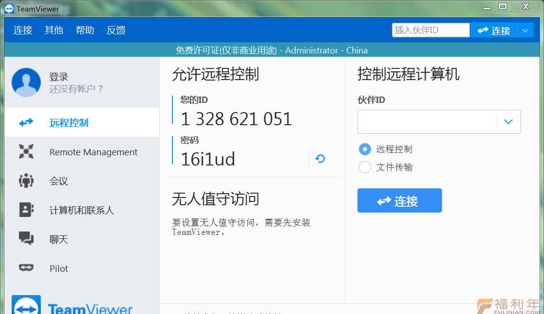Click the TeamViewer logo at the sidebar bottom
The width and height of the screenshot is (544, 314).
[72, 305]
